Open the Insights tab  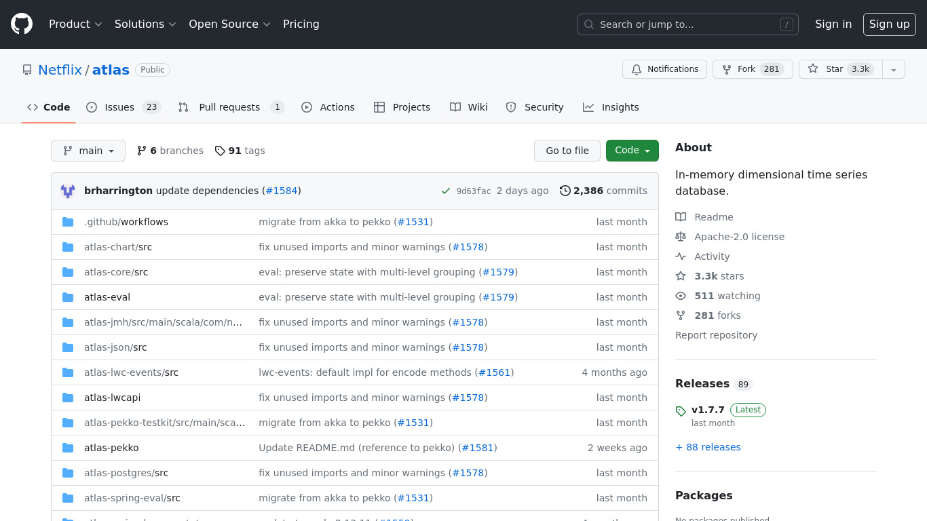611,107
